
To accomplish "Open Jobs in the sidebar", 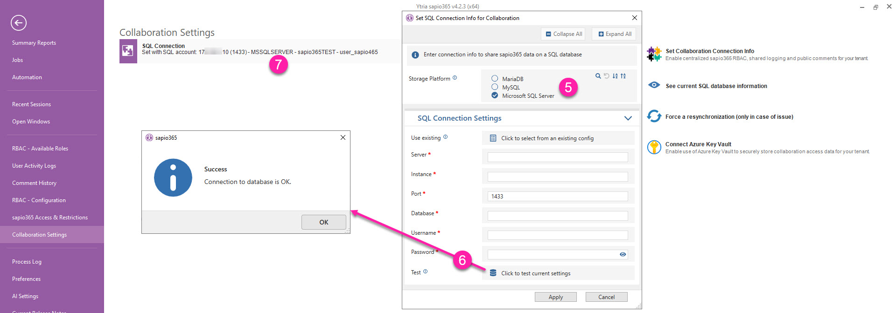I will click(18, 60).
